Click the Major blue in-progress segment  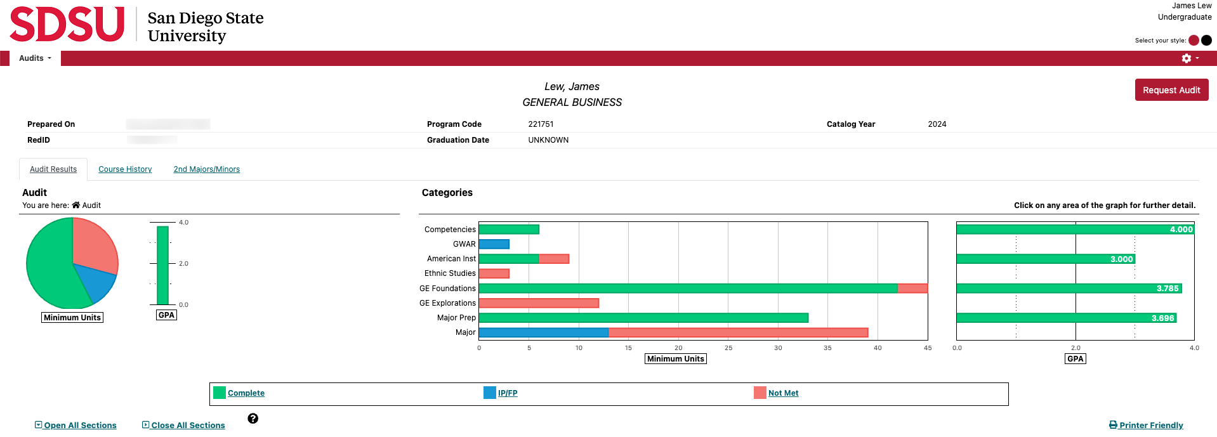pos(544,332)
